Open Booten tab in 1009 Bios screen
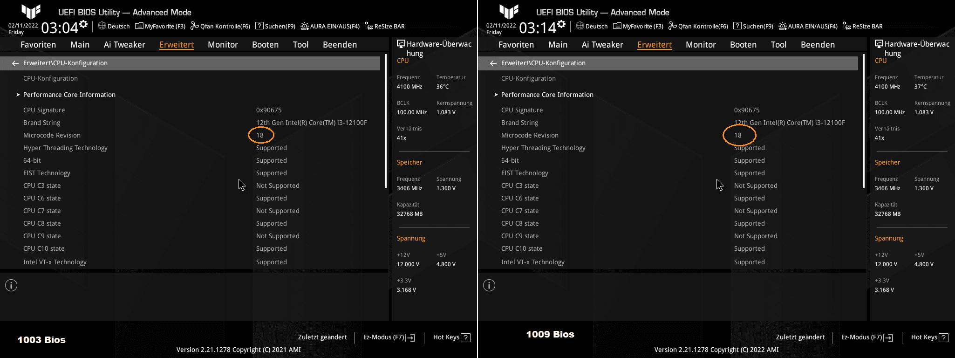The width and height of the screenshot is (955, 358). [744, 45]
